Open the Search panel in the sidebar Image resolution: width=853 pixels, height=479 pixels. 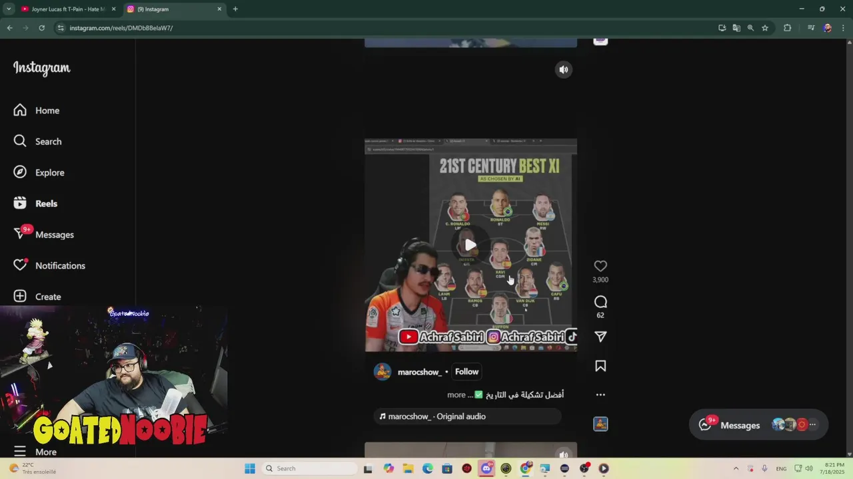coord(38,141)
